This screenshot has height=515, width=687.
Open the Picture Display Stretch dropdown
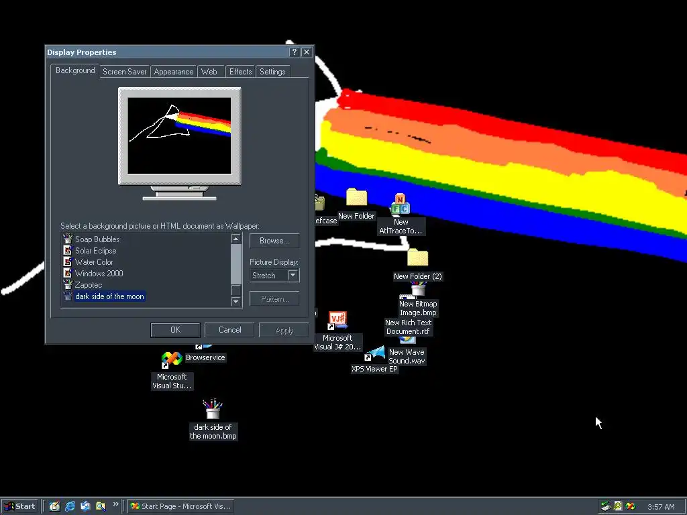click(x=293, y=276)
